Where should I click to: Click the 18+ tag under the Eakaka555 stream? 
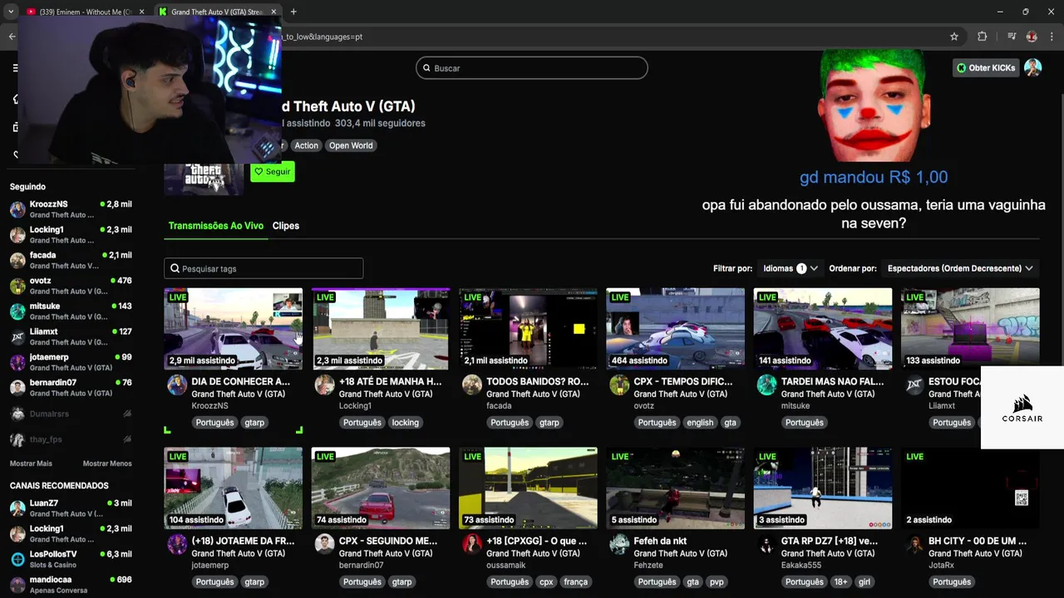tap(840, 581)
